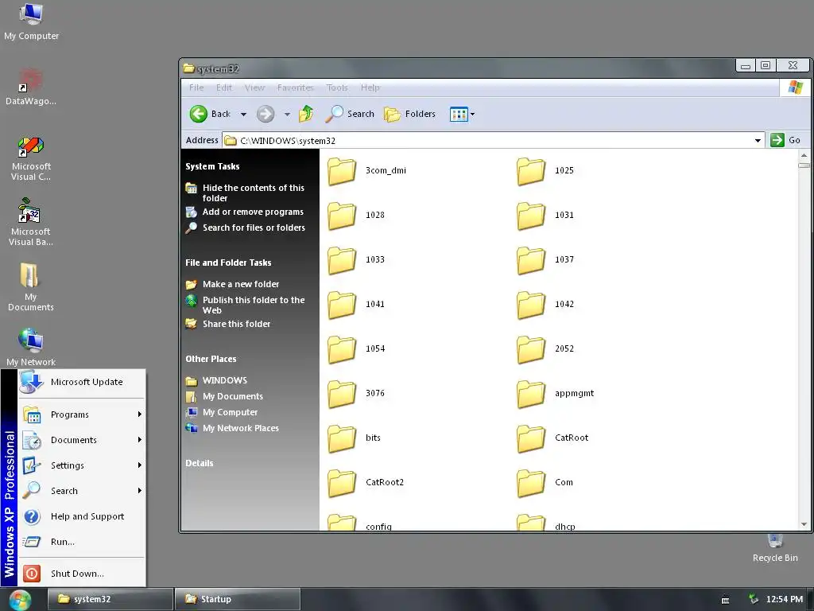Open the View menu
Screen dimensions: 814x611
[x=254, y=88]
